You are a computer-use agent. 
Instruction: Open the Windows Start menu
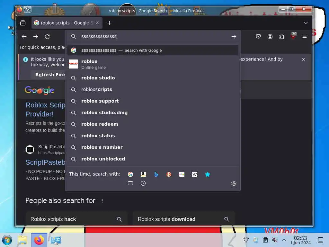(7, 240)
